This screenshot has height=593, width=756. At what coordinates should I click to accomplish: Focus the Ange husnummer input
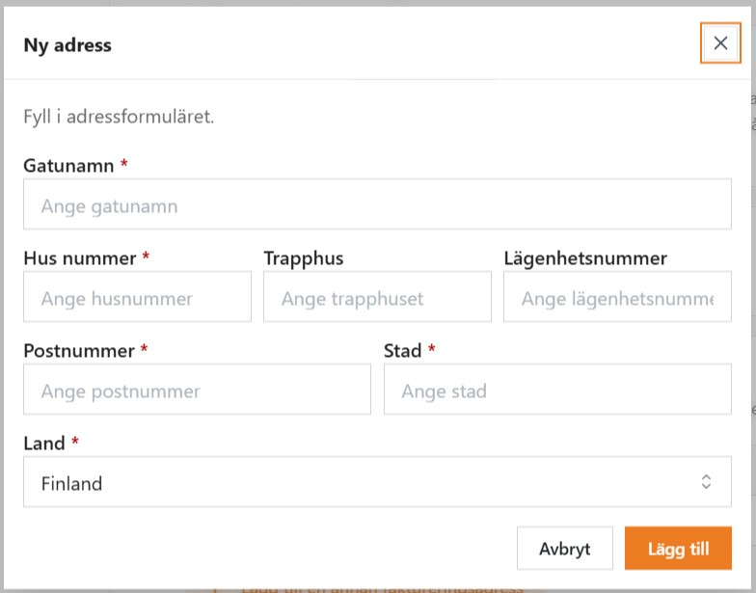(x=137, y=297)
